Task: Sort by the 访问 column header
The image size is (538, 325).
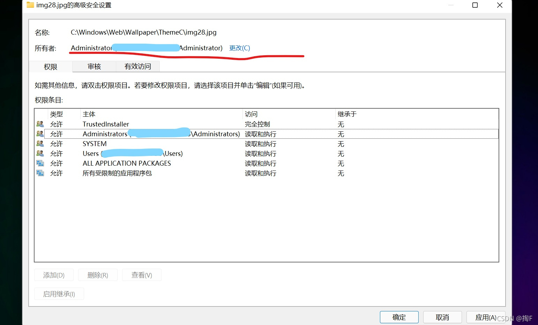Action: point(289,114)
